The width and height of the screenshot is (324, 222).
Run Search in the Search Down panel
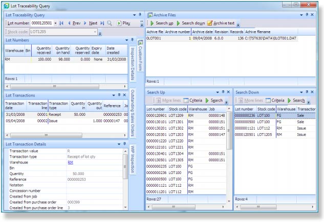click(x=296, y=101)
